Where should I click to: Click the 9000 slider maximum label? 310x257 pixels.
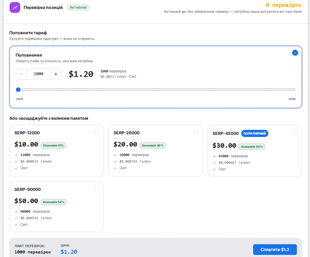[292, 99]
